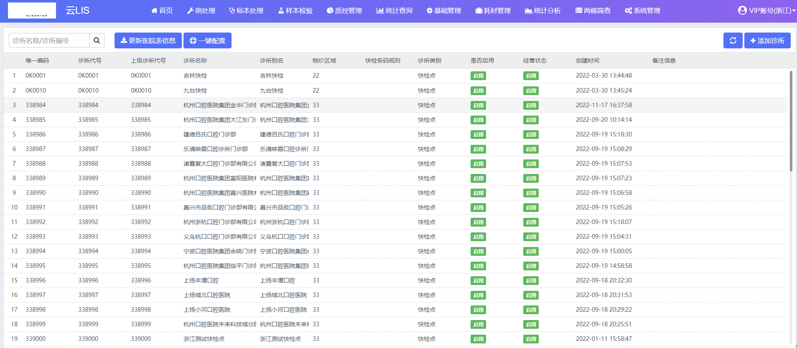Open 耗材管理 briefcase menu

pyautogui.click(x=493, y=10)
